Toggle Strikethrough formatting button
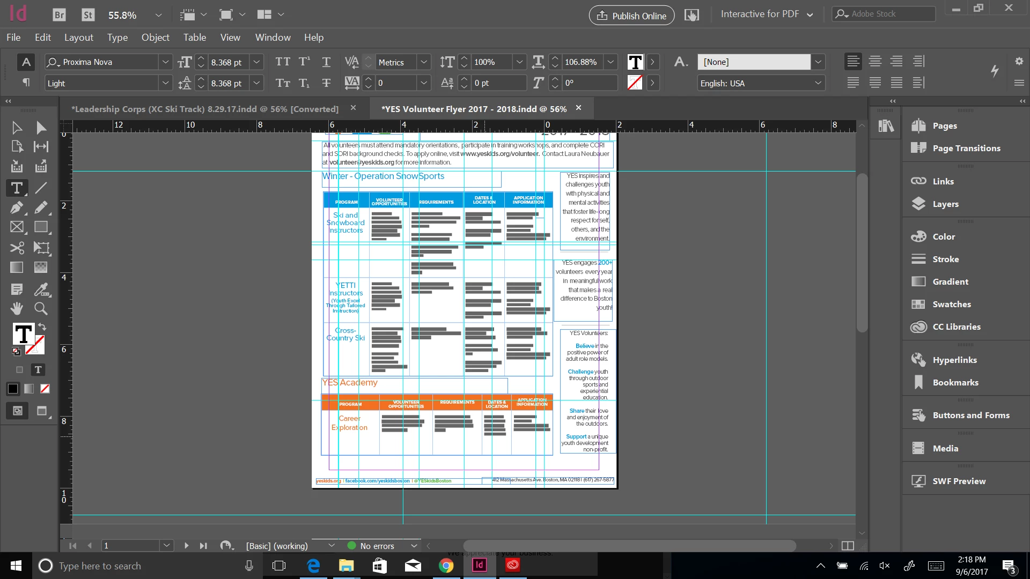1030x579 pixels. point(326,83)
